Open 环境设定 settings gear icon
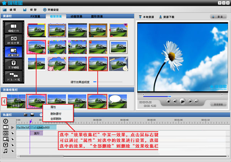Image resolution: width=231 pixels, height=162 pixels. (x=45, y=10)
